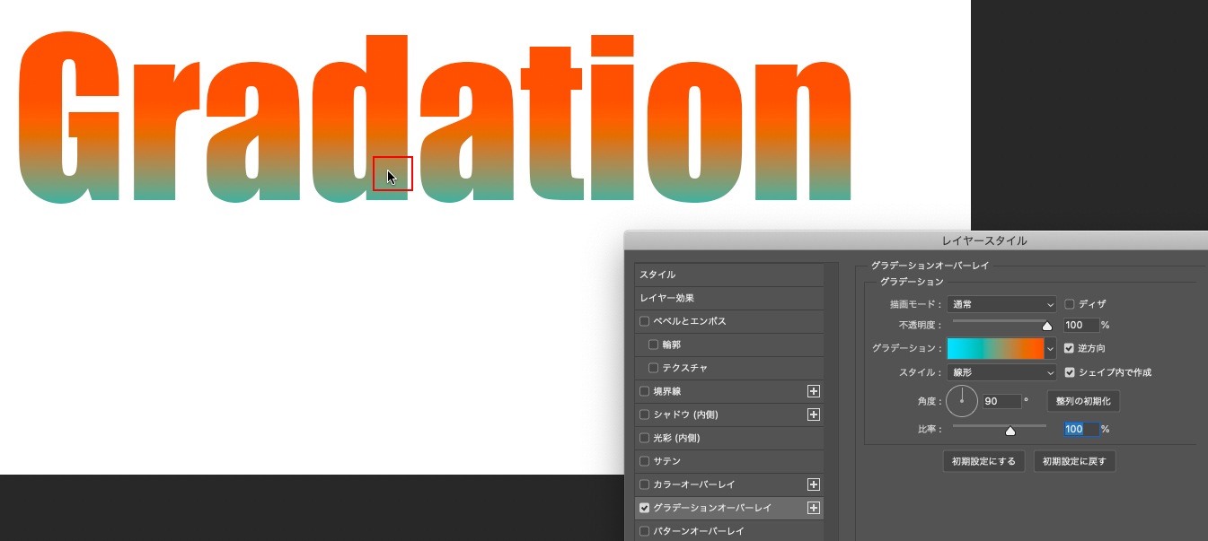Click plus icon beside 境界線

(x=814, y=391)
